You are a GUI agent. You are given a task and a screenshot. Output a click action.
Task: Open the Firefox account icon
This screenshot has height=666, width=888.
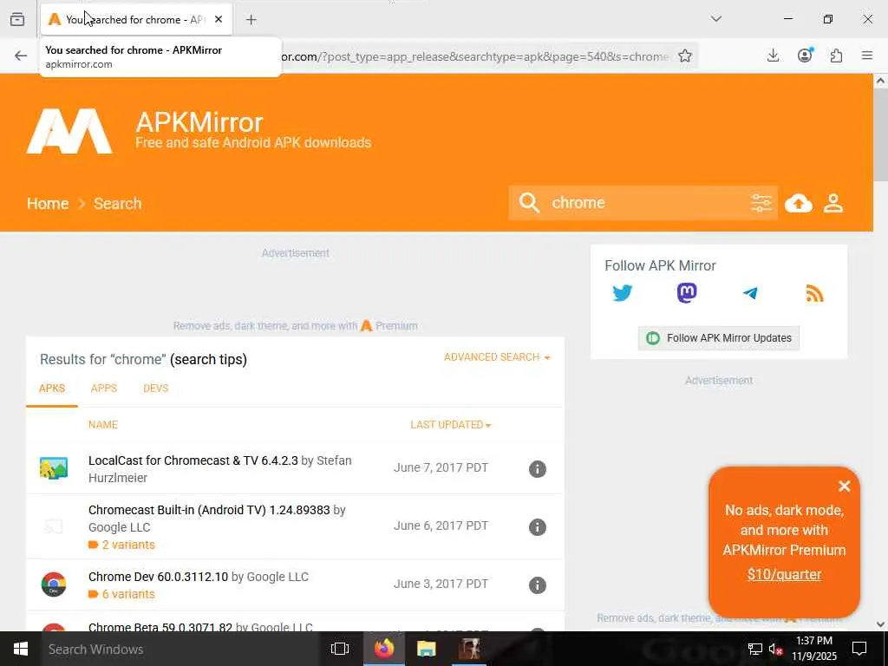(805, 55)
